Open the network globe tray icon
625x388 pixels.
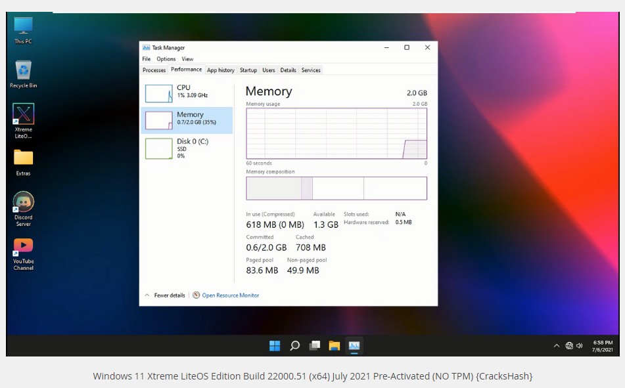click(569, 346)
